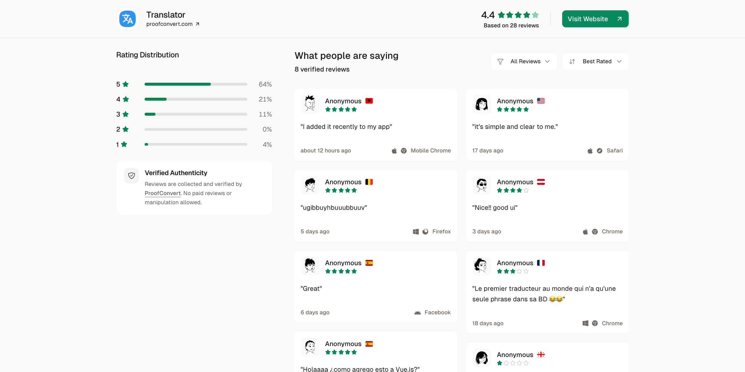Viewport: 745px width, 372px height.
Task: Click the external link arrow beside proofconvert.com
Action: 198,24
